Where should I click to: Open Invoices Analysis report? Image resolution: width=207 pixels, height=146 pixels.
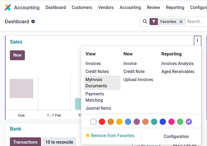(177, 63)
